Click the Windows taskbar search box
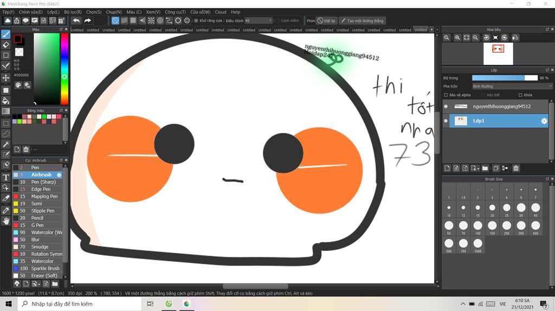The width and height of the screenshot is (555, 311). coord(79,304)
